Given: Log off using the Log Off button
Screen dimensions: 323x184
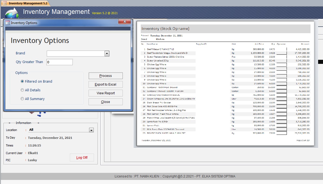Looking at the screenshot, I should click(x=82, y=158).
